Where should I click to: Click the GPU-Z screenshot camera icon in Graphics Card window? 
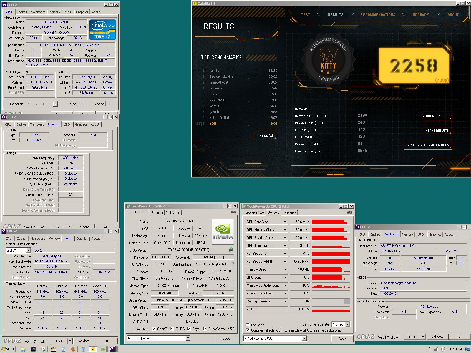click(x=233, y=212)
